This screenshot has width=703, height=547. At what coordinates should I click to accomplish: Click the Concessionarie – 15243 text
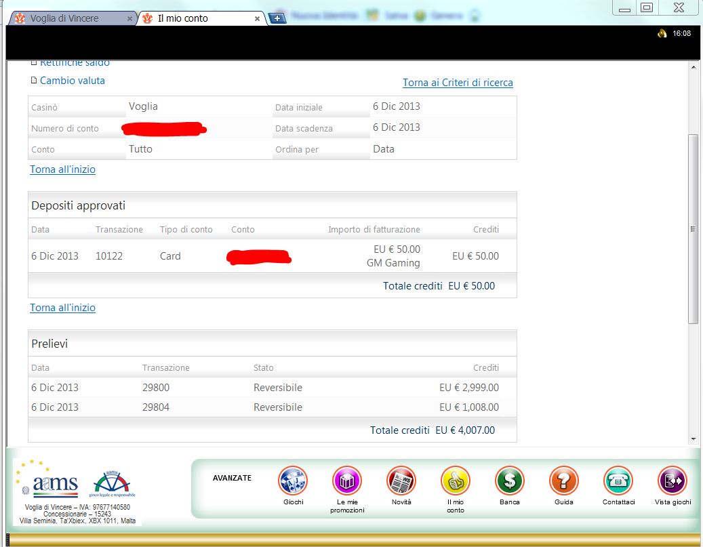(77, 514)
